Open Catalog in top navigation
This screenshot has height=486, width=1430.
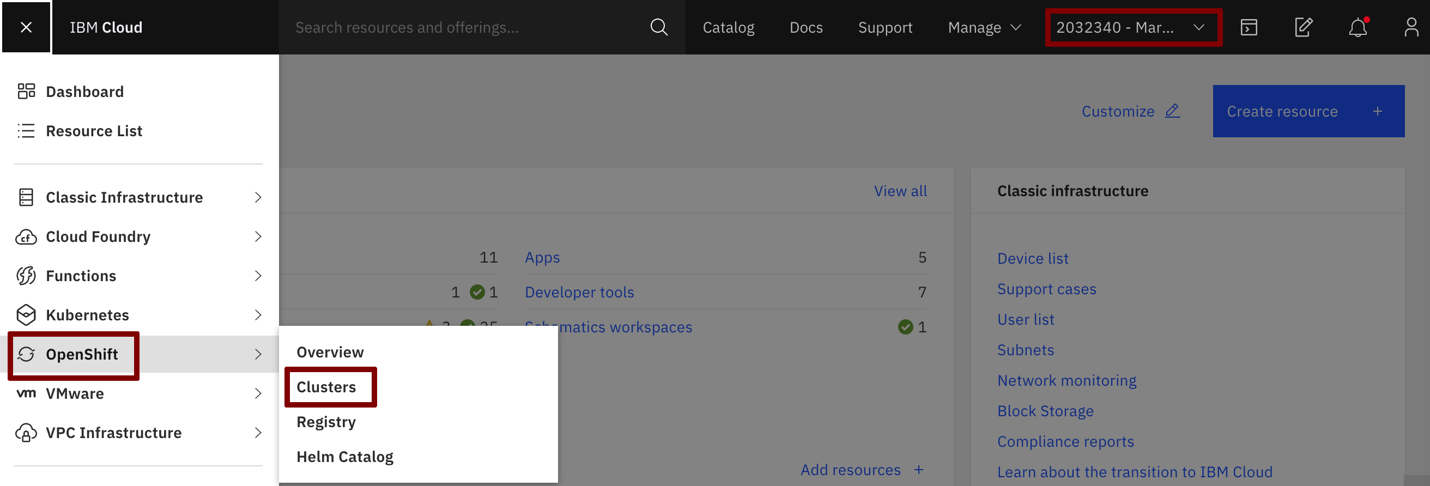click(728, 27)
